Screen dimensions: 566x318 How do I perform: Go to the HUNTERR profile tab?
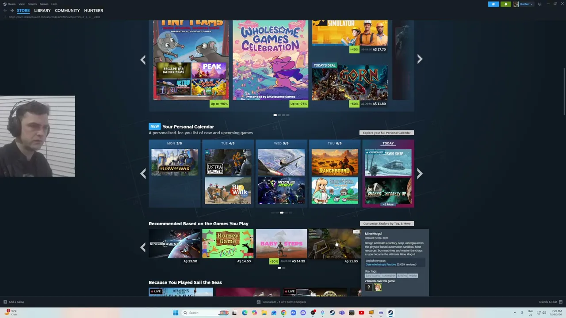tap(93, 11)
